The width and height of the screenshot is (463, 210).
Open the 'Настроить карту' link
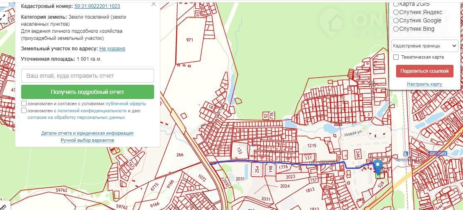click(424, 84)
